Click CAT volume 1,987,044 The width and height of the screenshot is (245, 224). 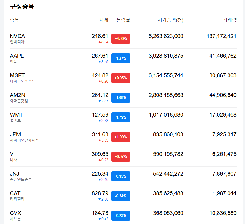[x=224, y=193]
